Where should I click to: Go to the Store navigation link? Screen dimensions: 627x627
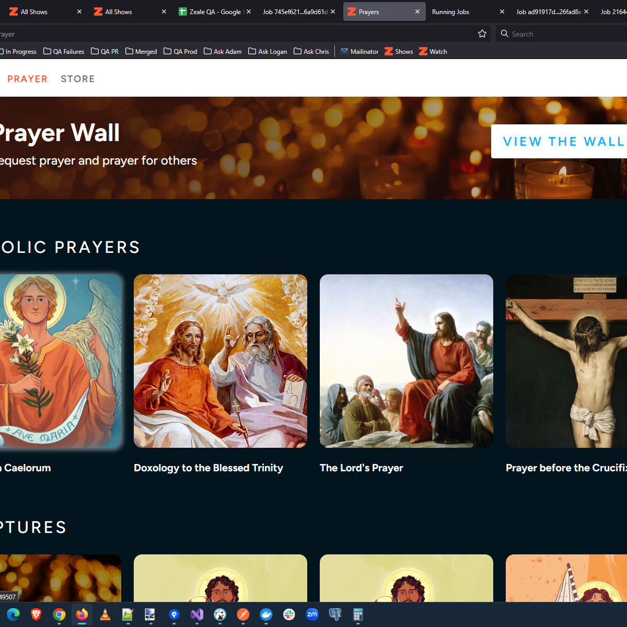pyautogui.click(x=78, y=79)
